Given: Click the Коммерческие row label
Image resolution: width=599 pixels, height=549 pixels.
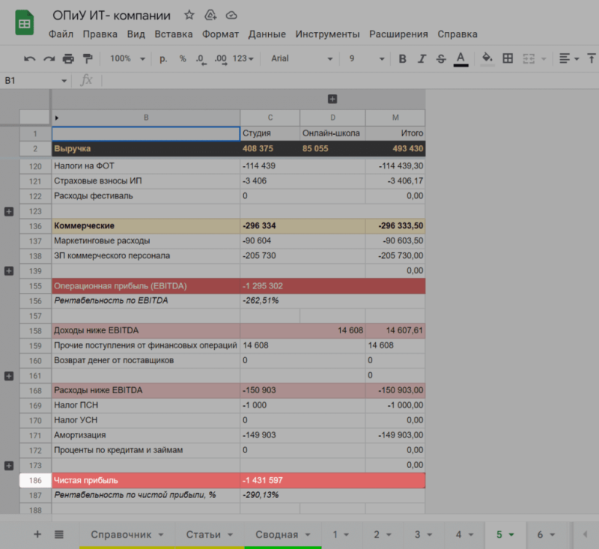Looking at the screenshot, I should 146,225.
